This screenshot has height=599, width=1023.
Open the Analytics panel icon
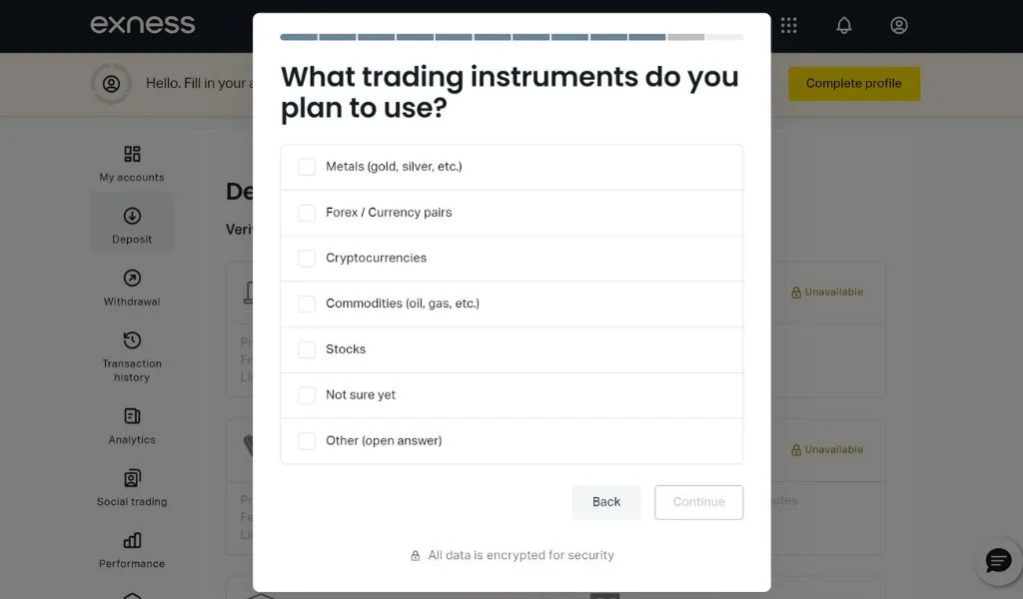(x=131, y=416)
